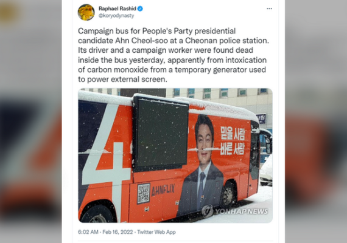Click the snow-covered white car behind bus
Image resolution: width=347 pixels, height=243 pixels.
[266, 172]
